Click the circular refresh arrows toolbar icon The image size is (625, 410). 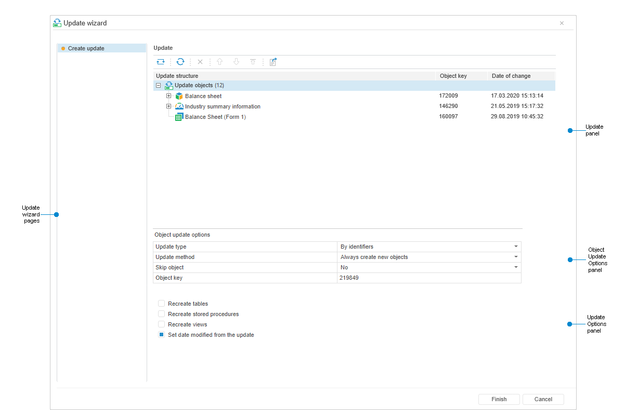point(180,62)
